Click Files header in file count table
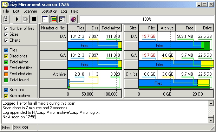Image resolution: width=216 pixels, height=132 pixels. [x=77, y=28]
